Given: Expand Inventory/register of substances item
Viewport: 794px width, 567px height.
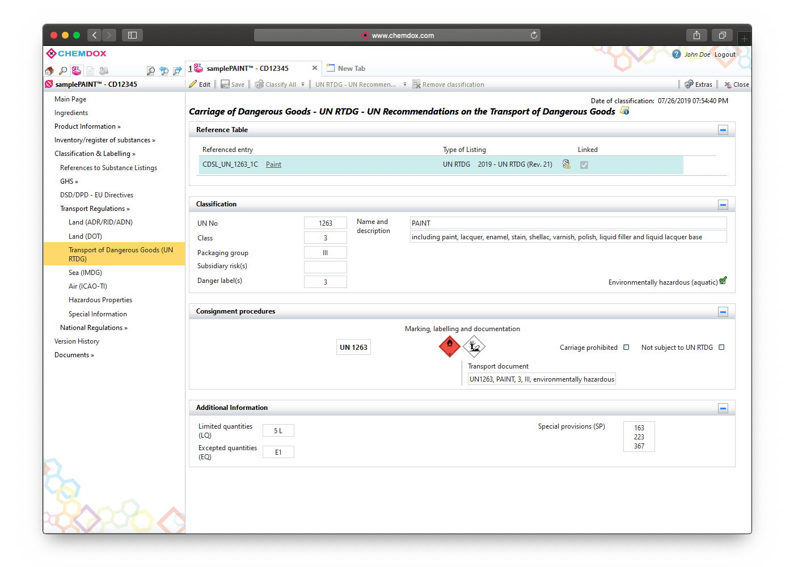Looking at the screenshot, I should click(x=105, y=140).
